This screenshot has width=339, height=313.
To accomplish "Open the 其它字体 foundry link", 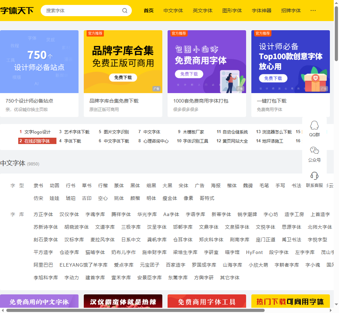I will [x=230, y=278].
